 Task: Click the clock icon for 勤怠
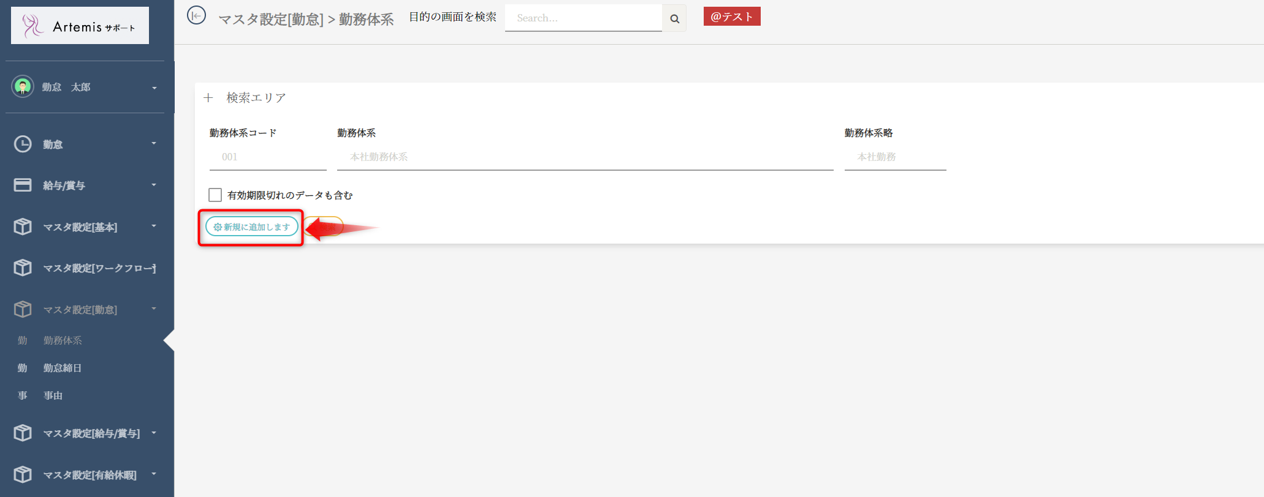[x=23, y=144]
